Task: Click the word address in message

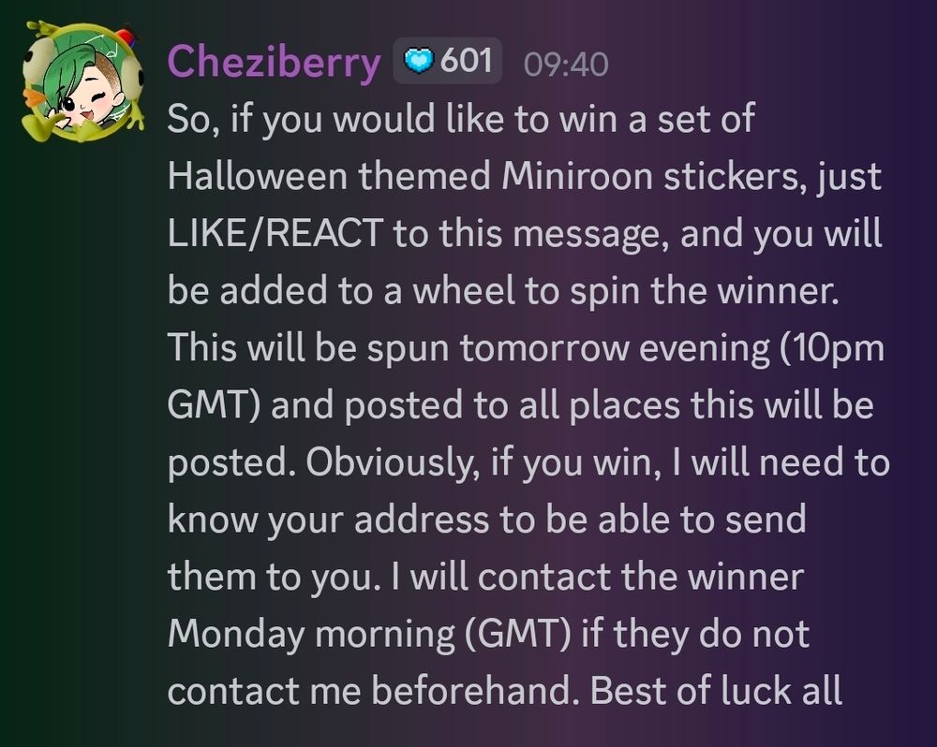Action: point(422,519)
